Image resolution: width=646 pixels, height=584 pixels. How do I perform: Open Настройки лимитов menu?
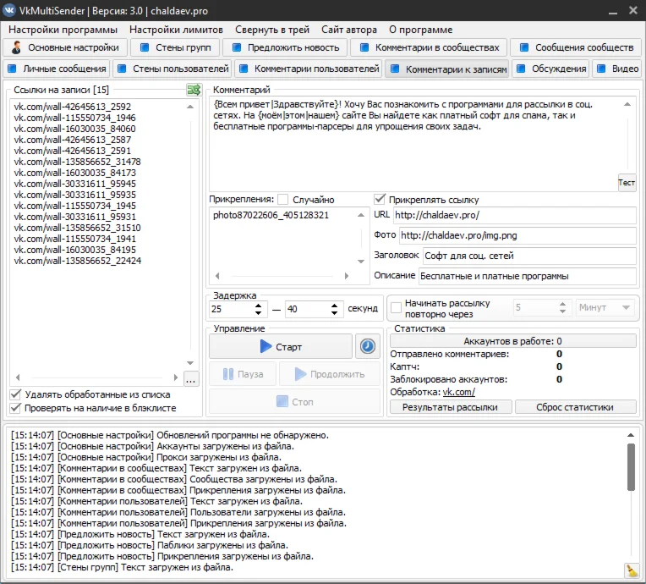click(177, 30)
